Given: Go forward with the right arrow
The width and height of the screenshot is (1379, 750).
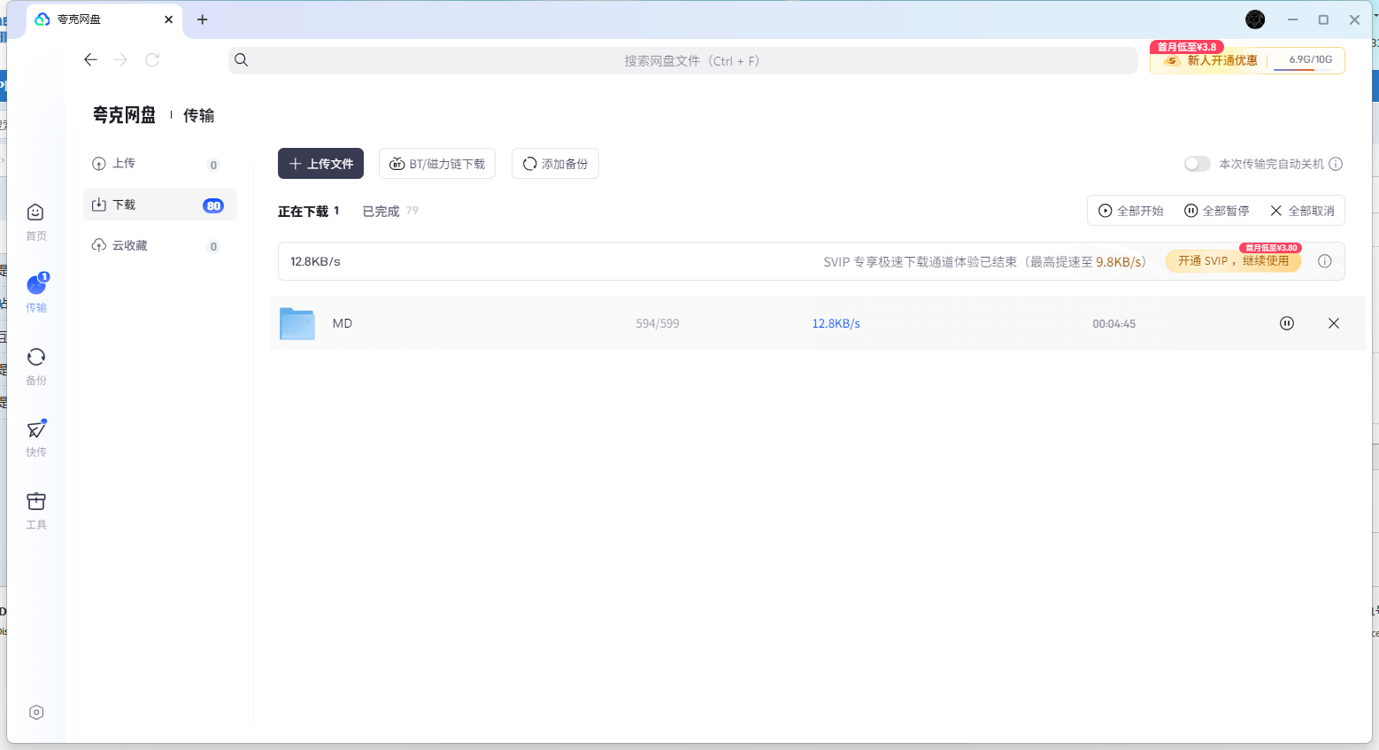Looking at the screenshot, I should coord(121,59).
